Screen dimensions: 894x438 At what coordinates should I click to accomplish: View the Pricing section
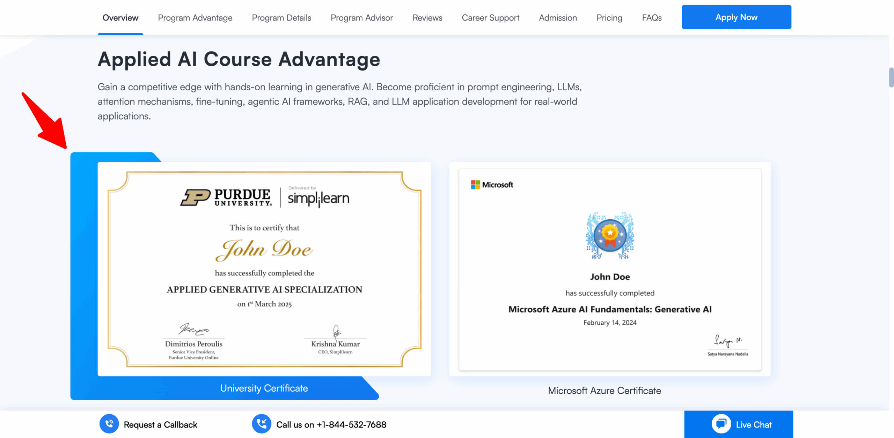[609, 18]
